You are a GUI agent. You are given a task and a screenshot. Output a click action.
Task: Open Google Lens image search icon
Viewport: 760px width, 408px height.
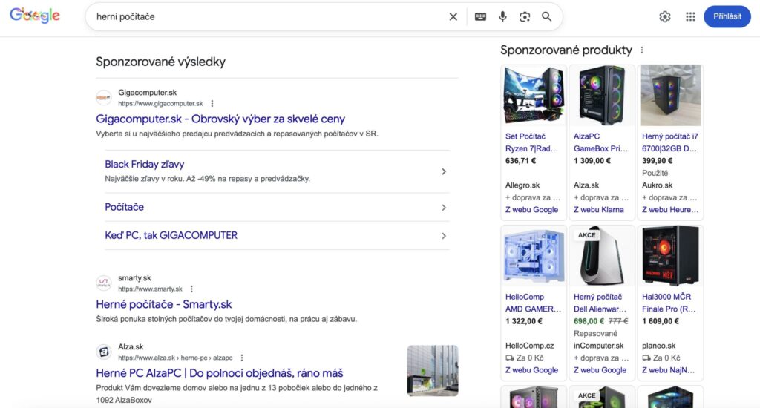click(x=525, y=16)
